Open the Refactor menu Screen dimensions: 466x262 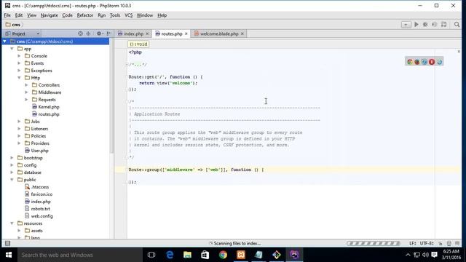click(85, 15)
